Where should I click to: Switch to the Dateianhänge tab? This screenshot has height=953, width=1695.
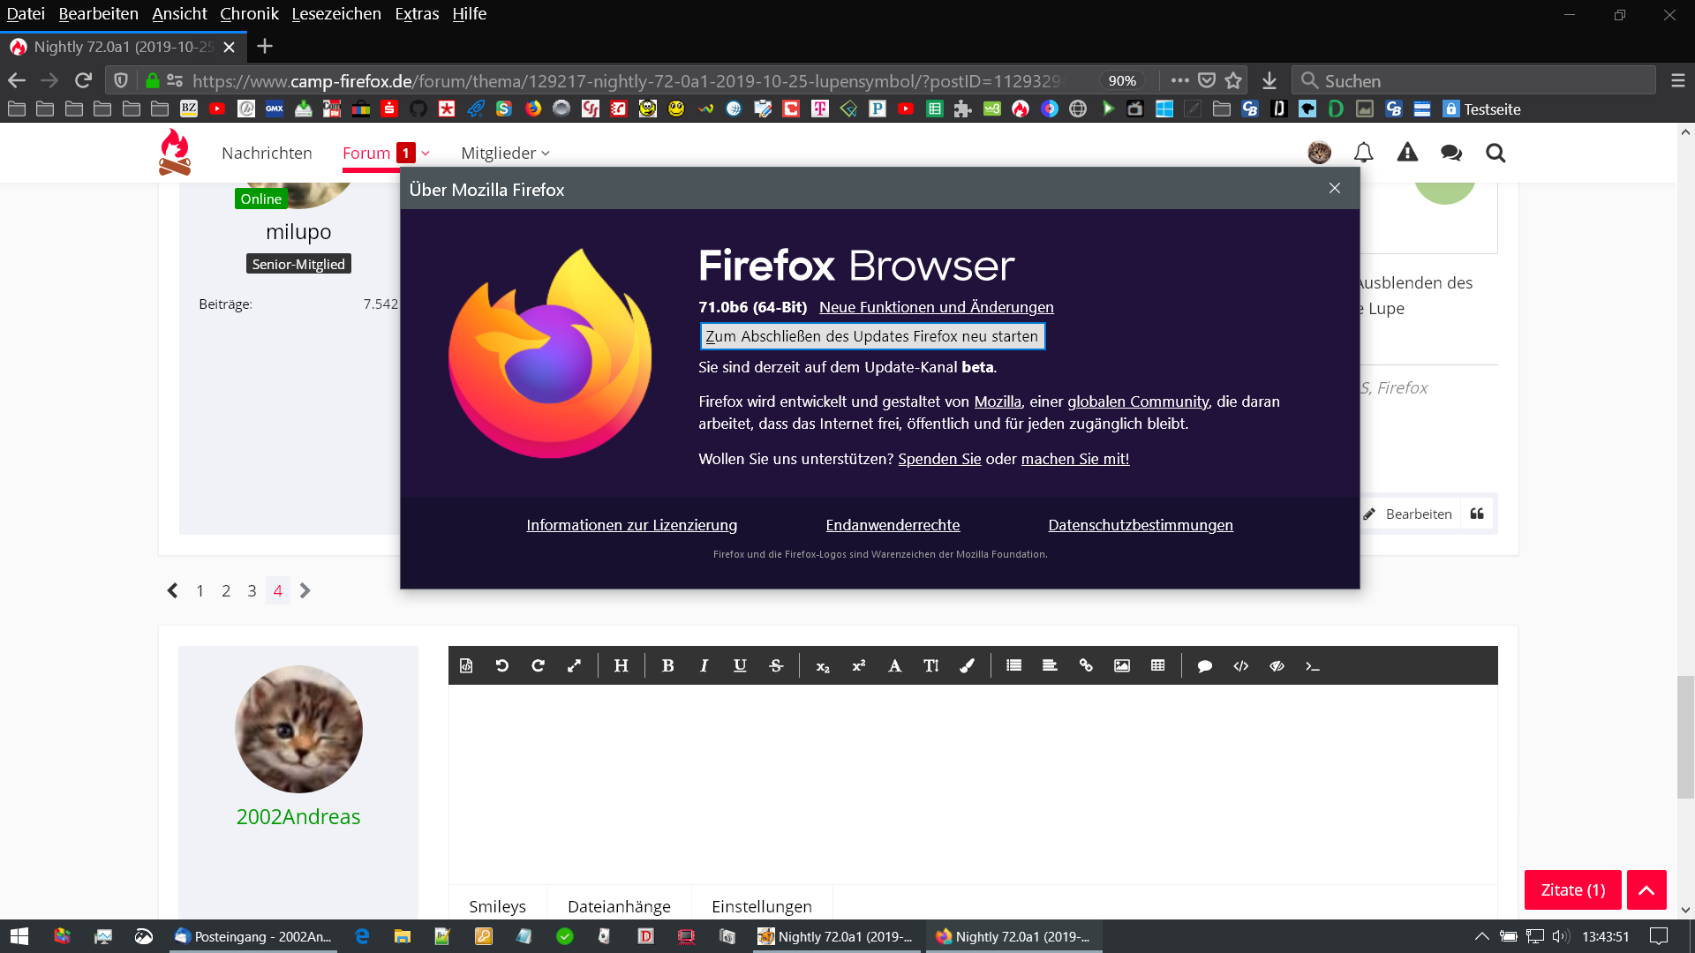(619, 906)
